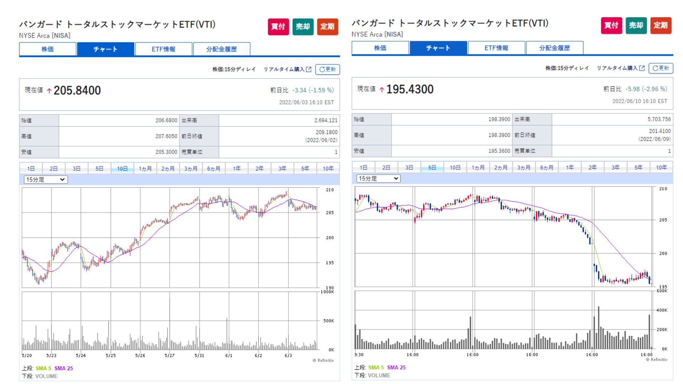Select 6カ月 range in left chart
This screenshot has height=384, width=683.
pos(214,169)
